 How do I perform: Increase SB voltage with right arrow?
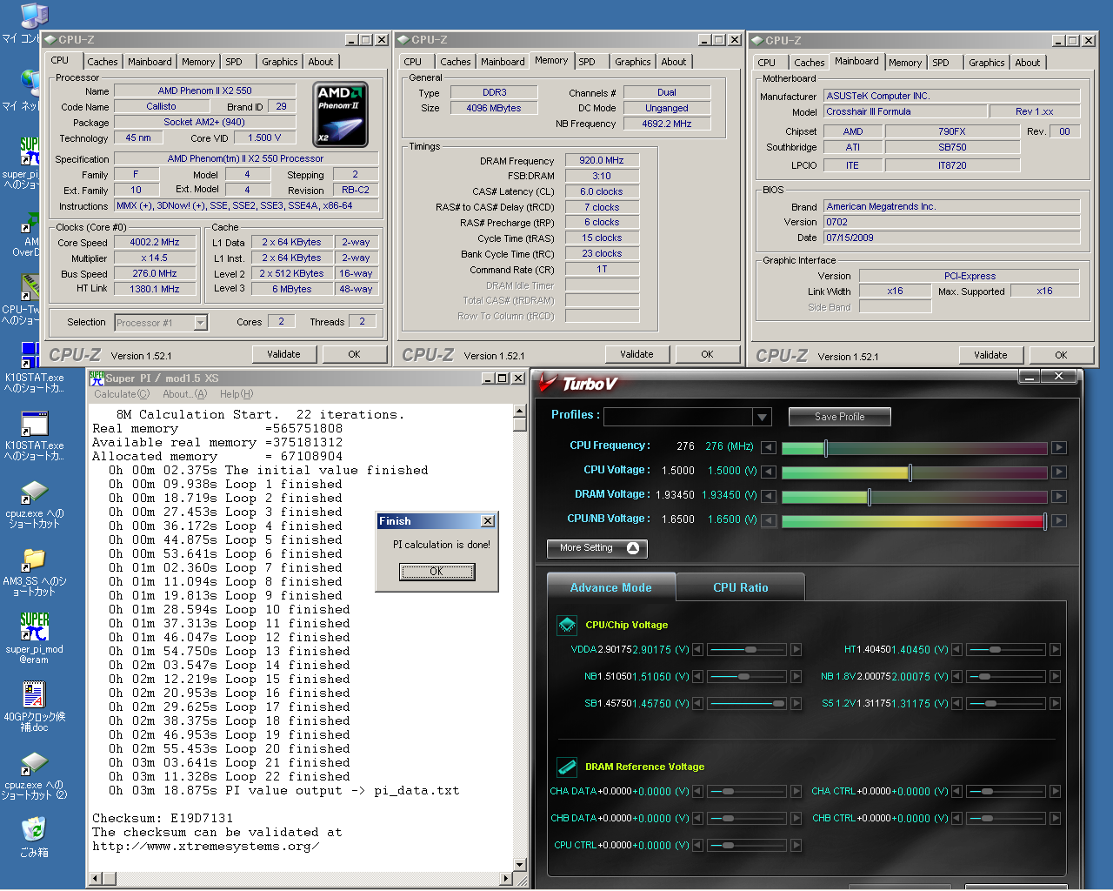pos(796,704)
